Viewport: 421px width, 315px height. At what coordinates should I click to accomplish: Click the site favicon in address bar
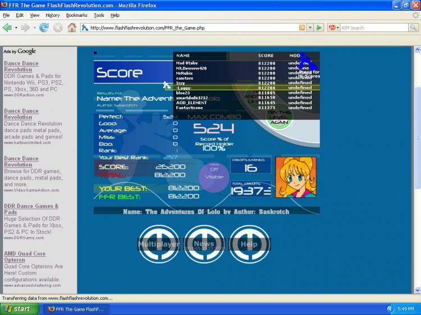pyautogui.click(x=85, y=27)
